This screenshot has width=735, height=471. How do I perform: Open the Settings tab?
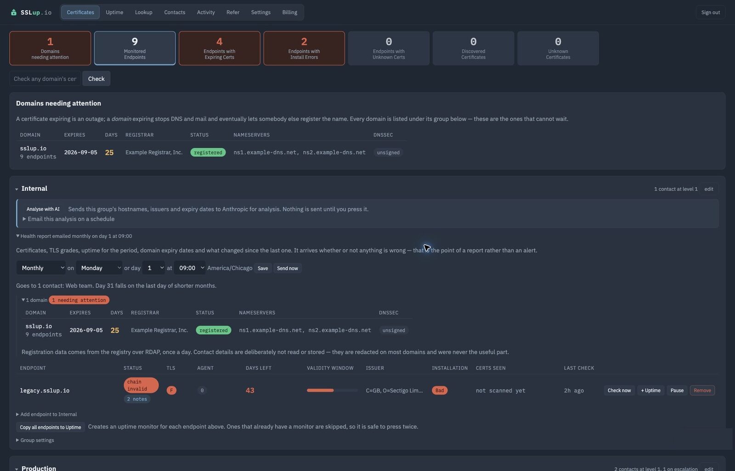tap(260, 12)
